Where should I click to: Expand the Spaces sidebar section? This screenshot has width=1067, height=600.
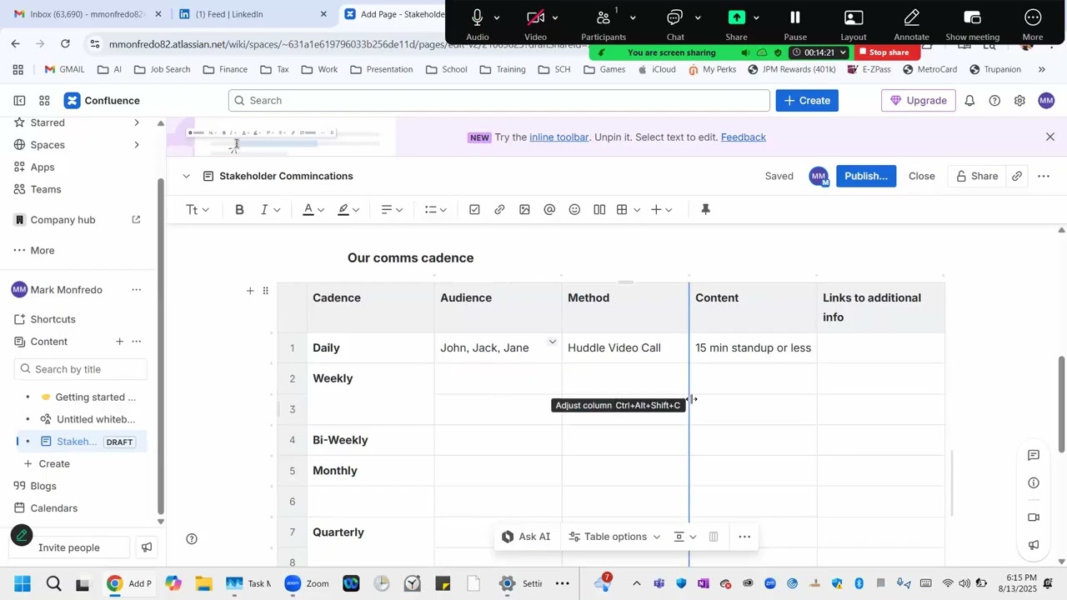point(137,145)
